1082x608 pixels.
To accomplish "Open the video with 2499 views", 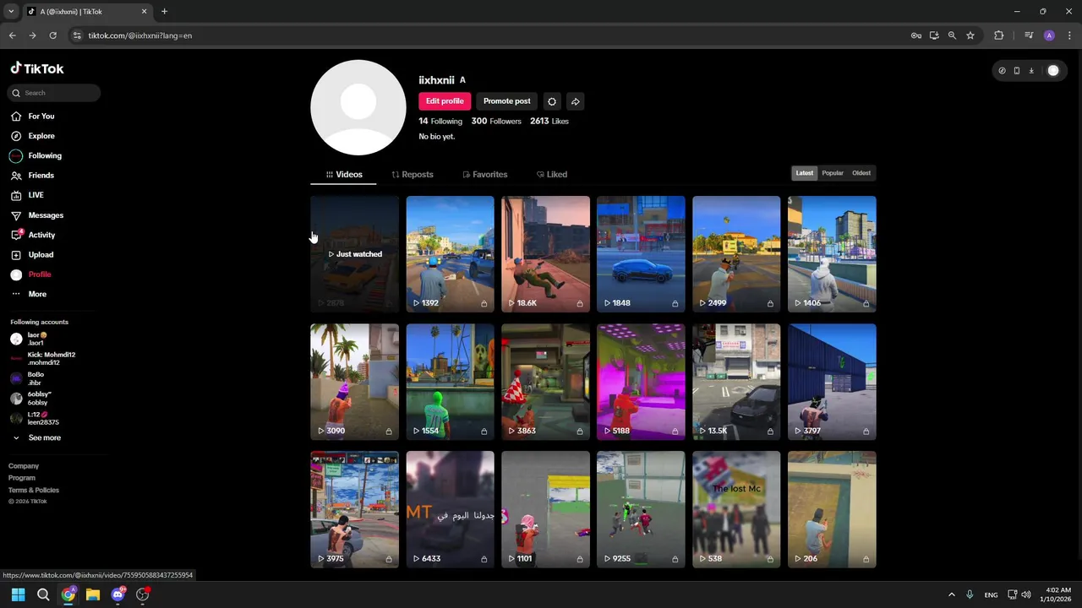I will point(736,254).
